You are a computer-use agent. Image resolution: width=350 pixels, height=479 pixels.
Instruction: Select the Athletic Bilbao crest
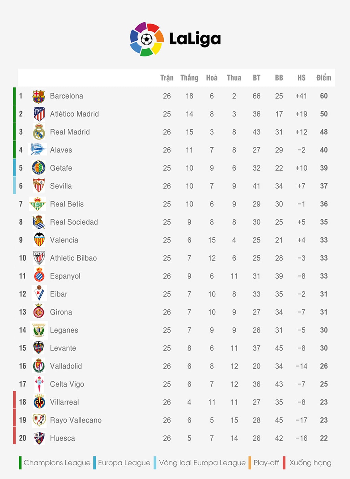tap(39, 258)
